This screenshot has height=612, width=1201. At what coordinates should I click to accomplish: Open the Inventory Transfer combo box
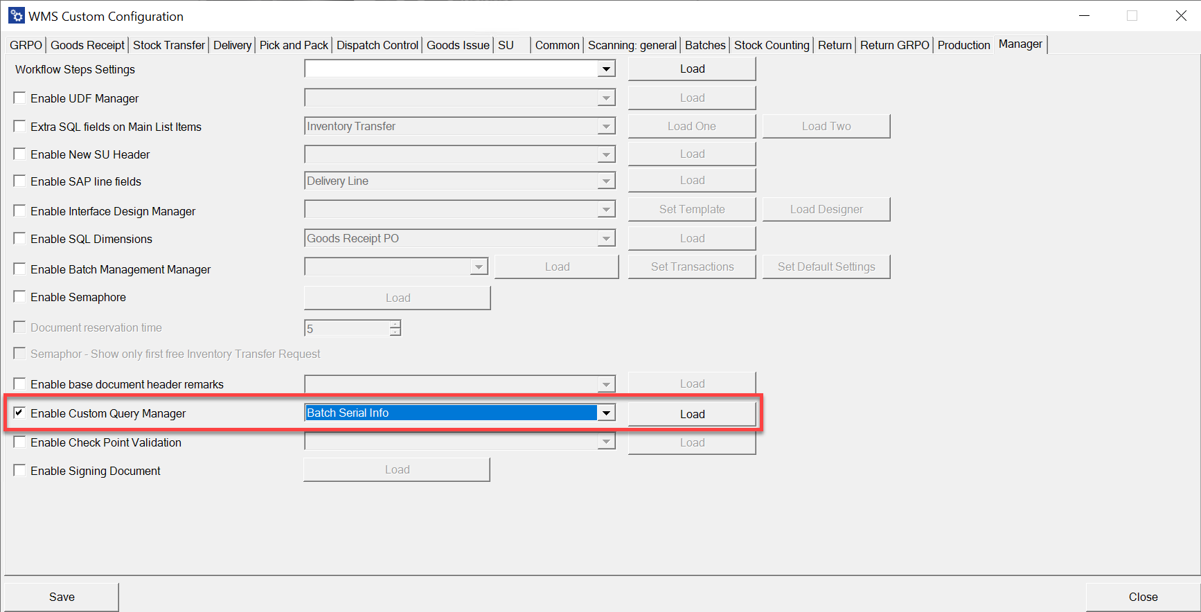point(460,126)
